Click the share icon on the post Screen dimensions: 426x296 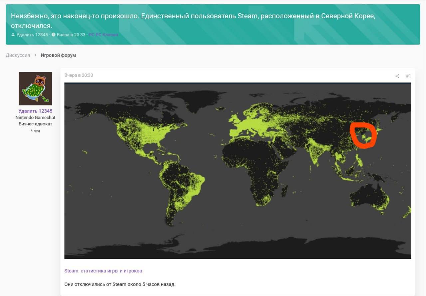[397, 76]
